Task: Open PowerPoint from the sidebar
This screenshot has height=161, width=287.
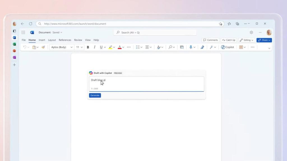Action: [x=14, y=51]
